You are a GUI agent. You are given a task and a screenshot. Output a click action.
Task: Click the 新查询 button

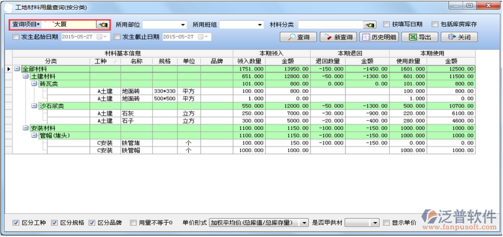pos(339,37)
